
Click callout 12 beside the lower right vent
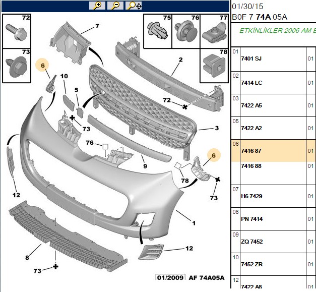pos(189,249)
